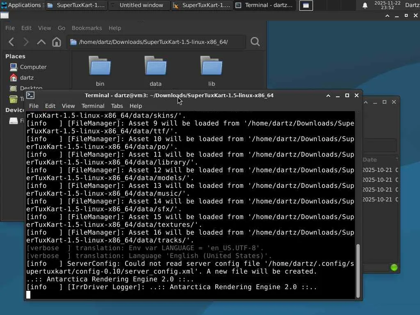Viewport: 420px width, 315px height.
Task: Click the search icon in file manager
Action: (x=255, y=42)
